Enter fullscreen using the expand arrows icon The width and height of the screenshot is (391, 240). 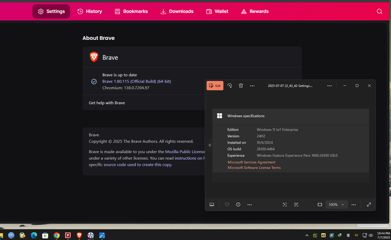(x=369, y=204)
